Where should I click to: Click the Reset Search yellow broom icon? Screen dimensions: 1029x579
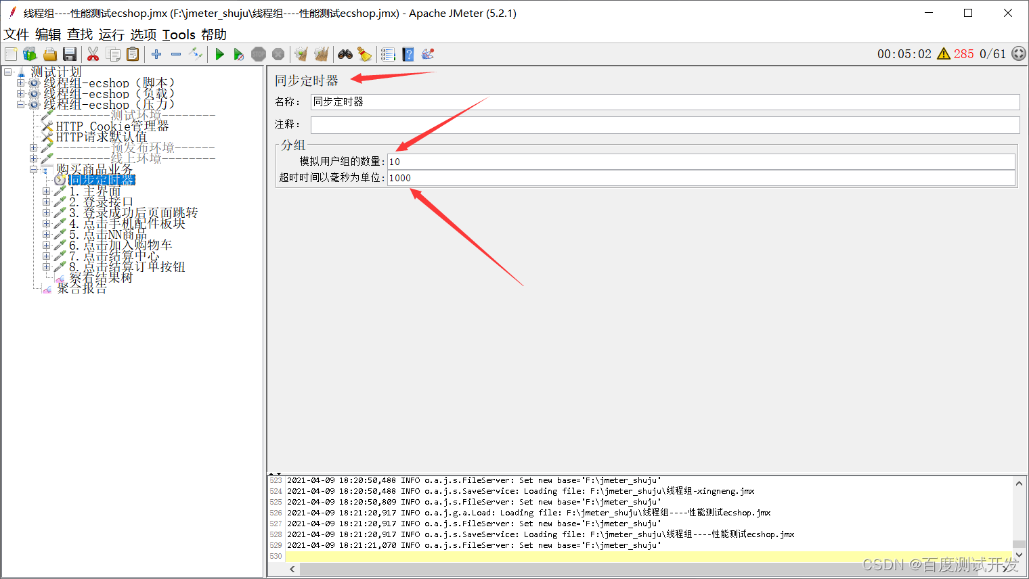tap(365, 54)
